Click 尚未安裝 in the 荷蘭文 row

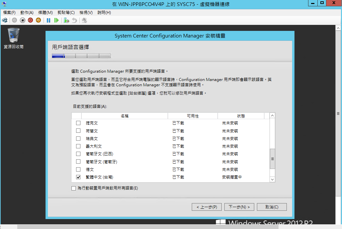tap(230, 131)
